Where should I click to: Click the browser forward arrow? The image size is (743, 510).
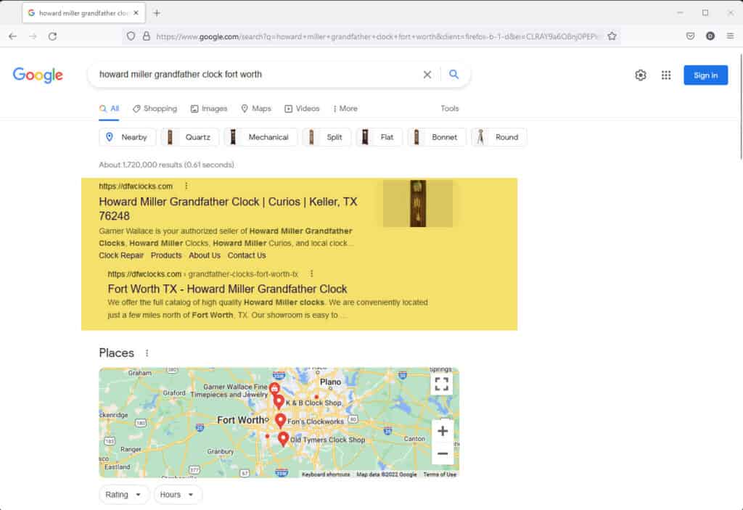(x=33, y=36)
